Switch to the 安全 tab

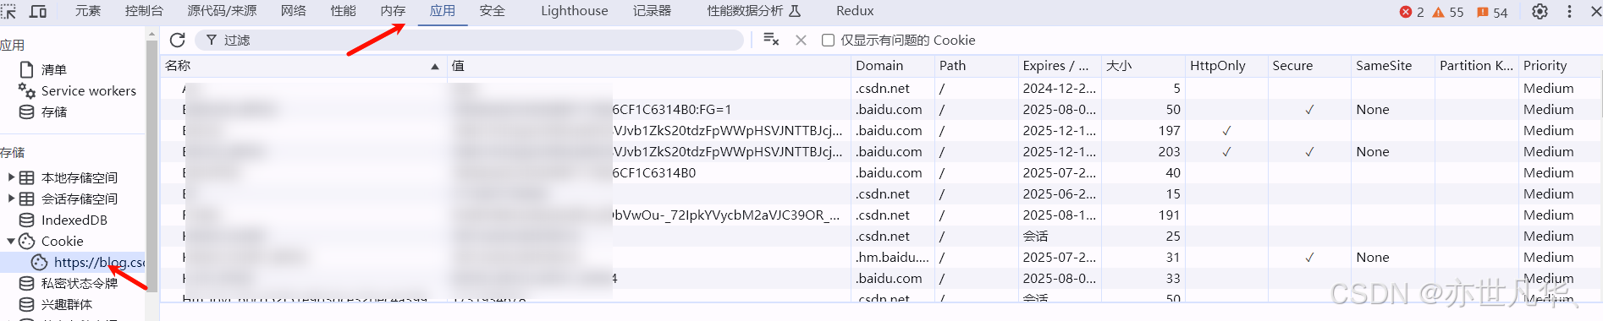pos(492,11)
